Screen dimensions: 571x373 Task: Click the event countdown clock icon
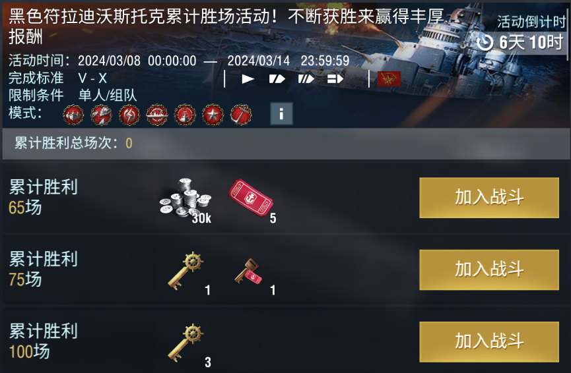485,43
